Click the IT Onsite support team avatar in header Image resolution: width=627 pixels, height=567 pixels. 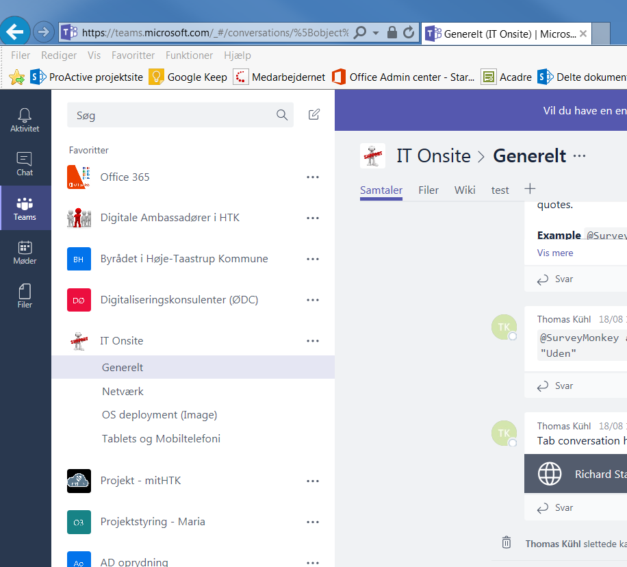pos(372,155)
